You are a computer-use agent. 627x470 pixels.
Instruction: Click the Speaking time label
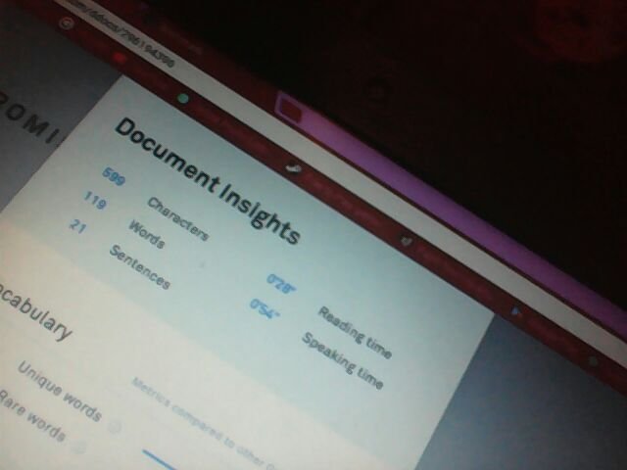click(x=342, y=361)
